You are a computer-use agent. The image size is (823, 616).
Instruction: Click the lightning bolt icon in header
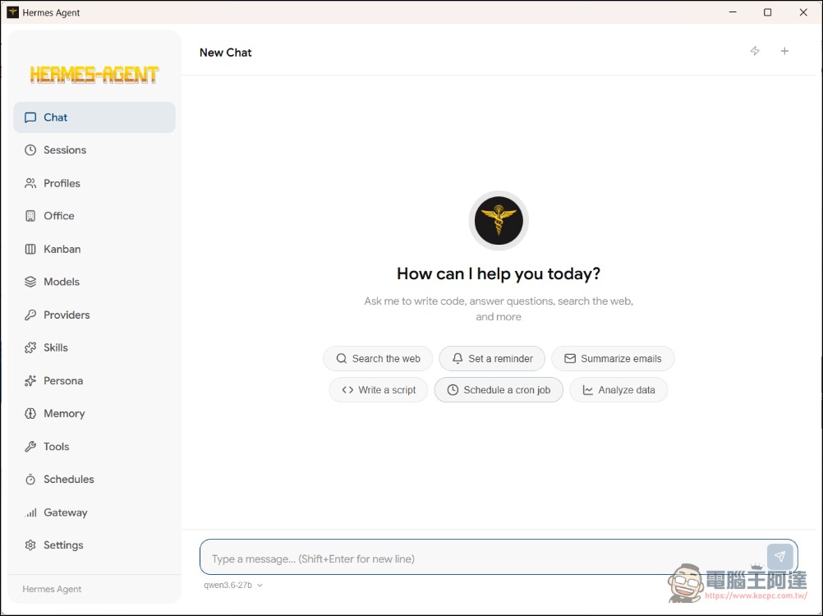pos(755,51)
